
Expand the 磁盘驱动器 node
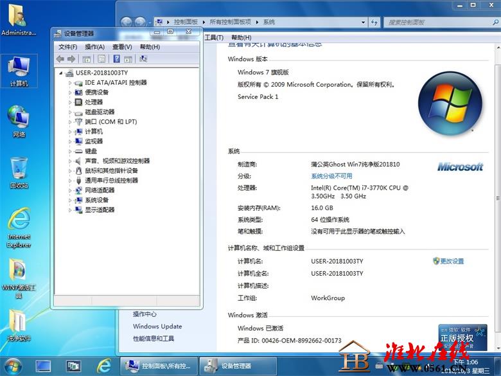[x=70, y=112]
